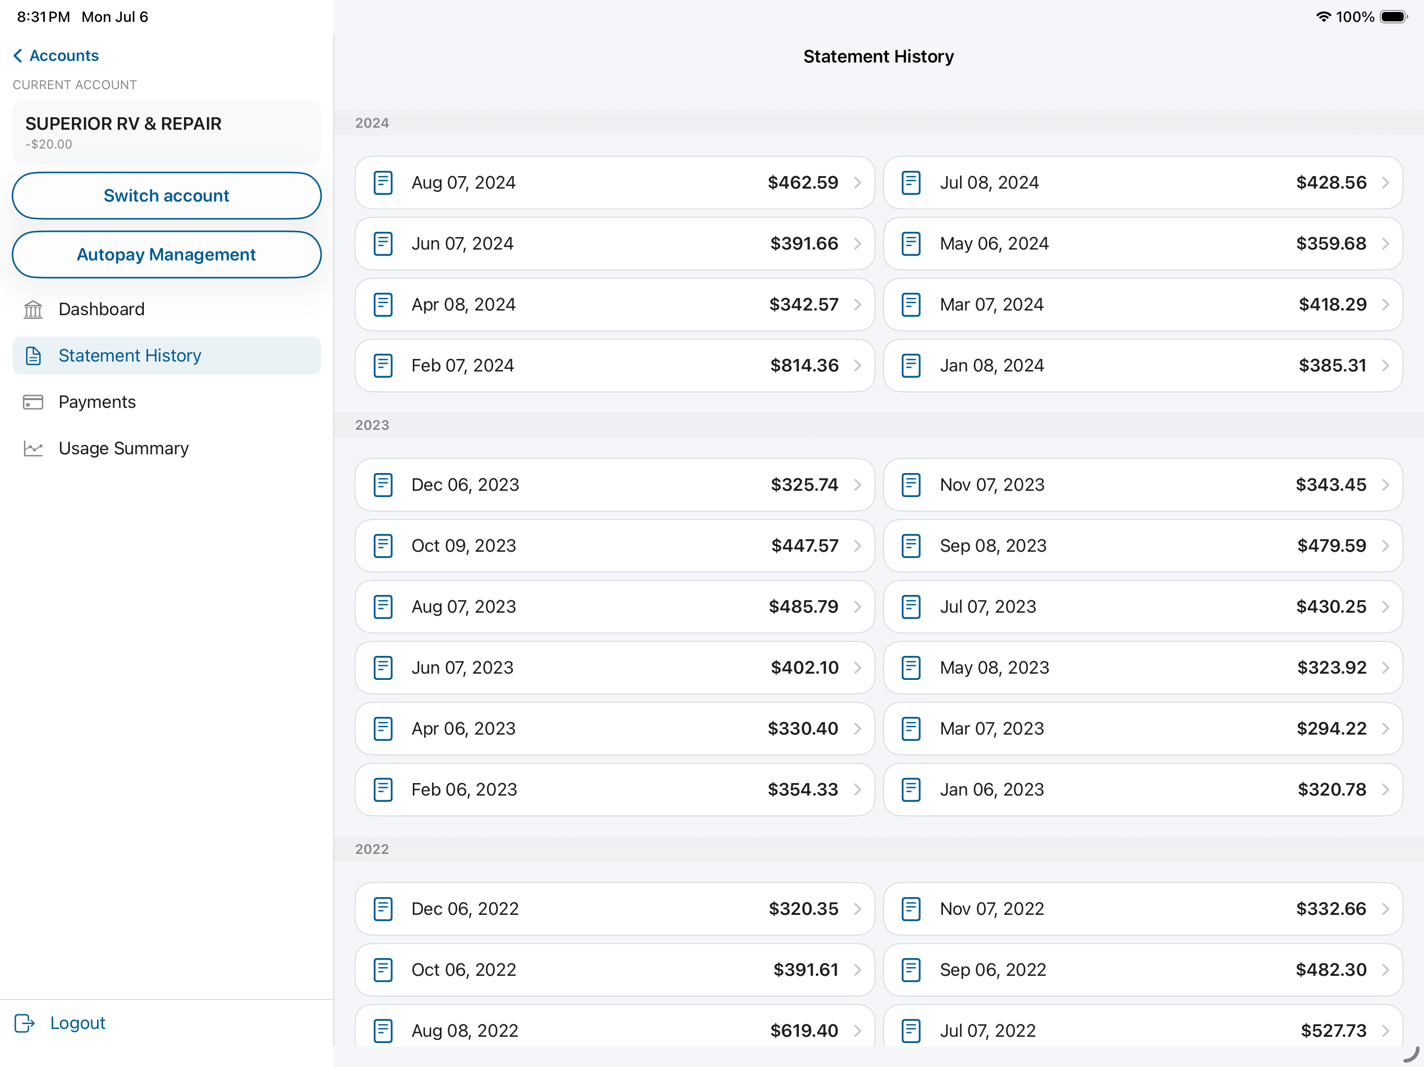Click the Logout door arrow icon
The width and height of the screenshot is (1424, 1067).
coord(24,1023)
